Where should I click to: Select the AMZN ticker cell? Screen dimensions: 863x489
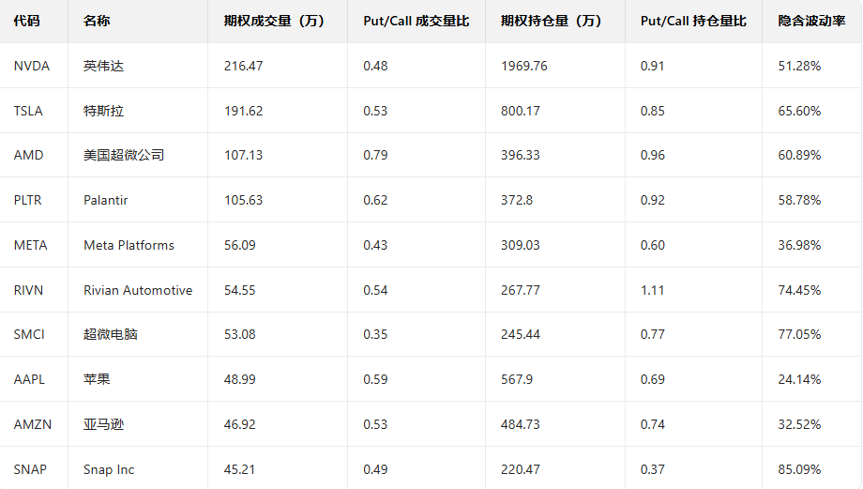point(33,424)
